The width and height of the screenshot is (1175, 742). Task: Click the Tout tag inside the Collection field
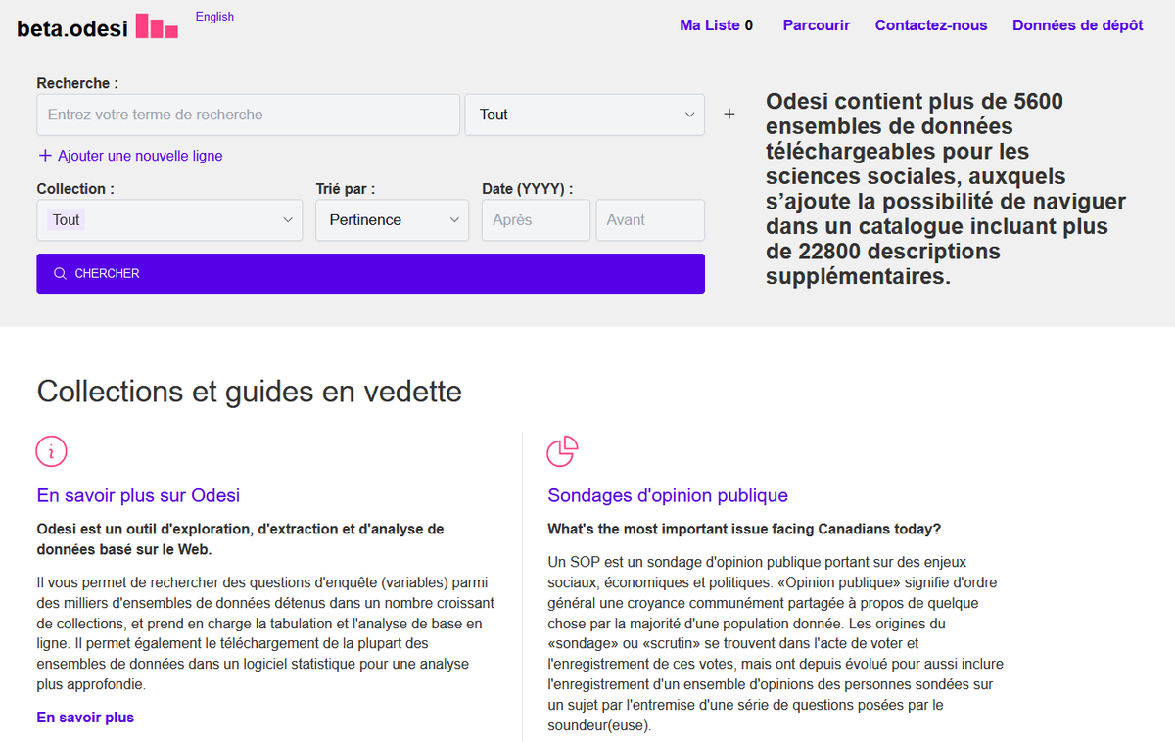(67, 220)
